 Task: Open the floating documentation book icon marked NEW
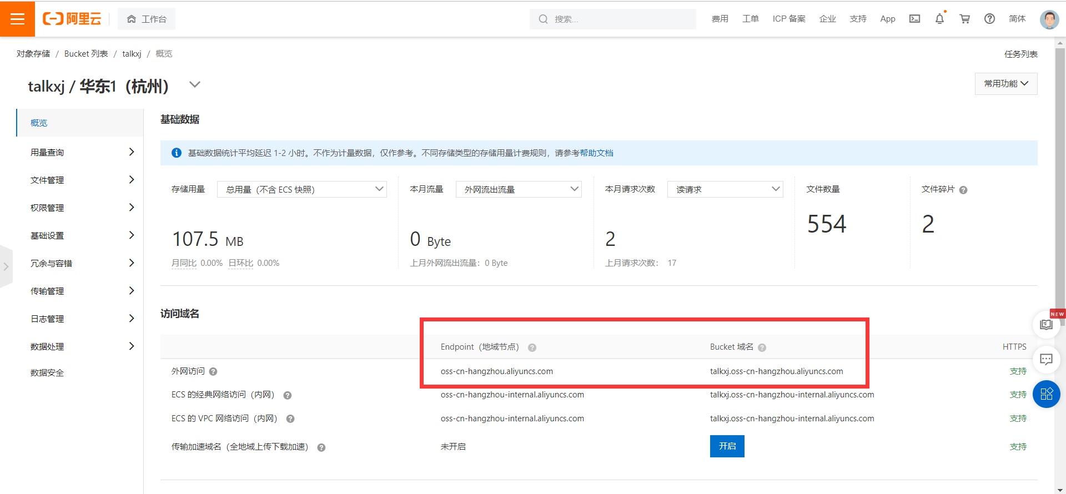point(1046,325)
